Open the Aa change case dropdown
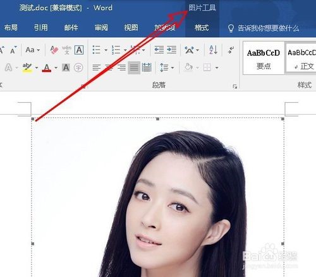316x277 pixels. click(x=32, y=50)
